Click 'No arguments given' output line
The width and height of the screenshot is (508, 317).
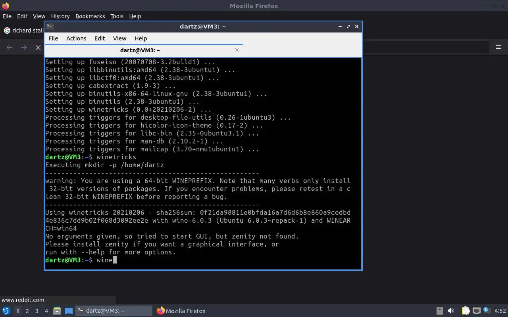pyautogui.click(x=172, y=236)
